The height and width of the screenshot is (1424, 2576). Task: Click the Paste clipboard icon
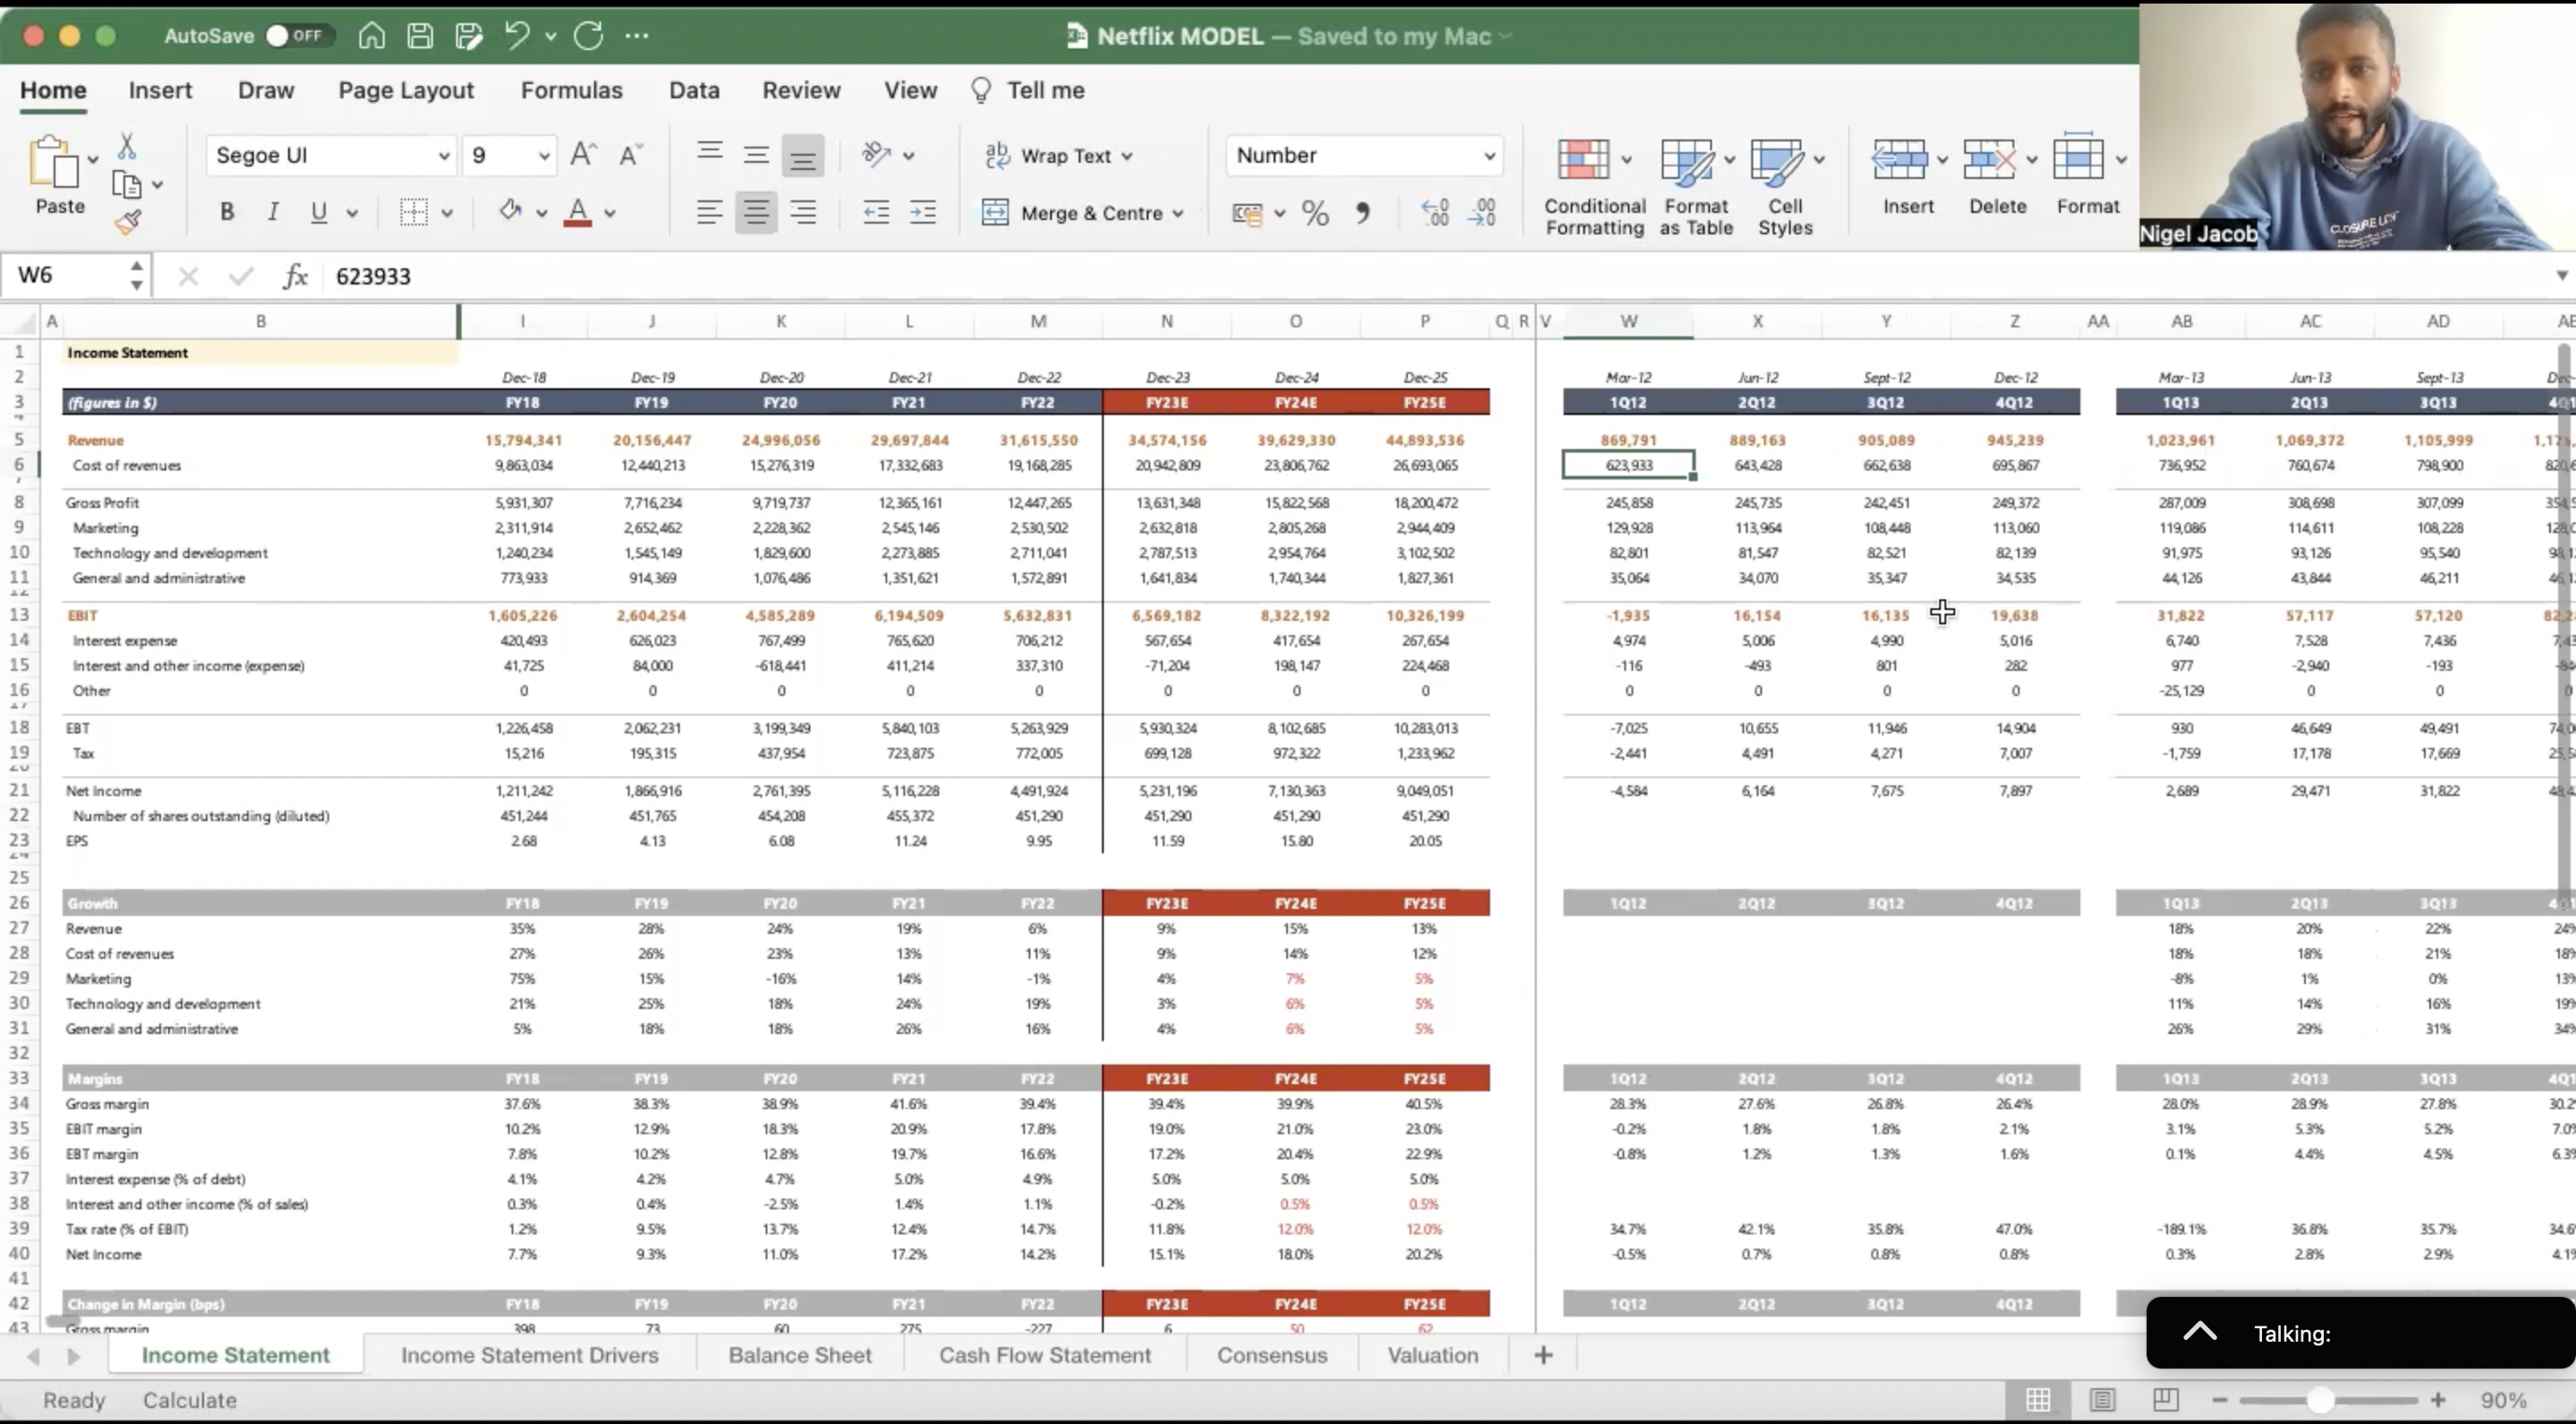53,162
